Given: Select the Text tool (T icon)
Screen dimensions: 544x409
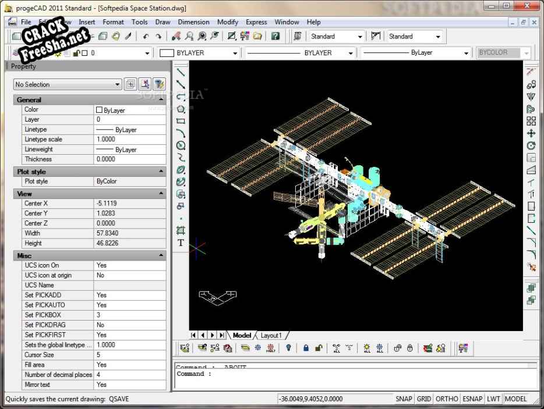Looking at the screenshot, I should click(x=181, y=243).
